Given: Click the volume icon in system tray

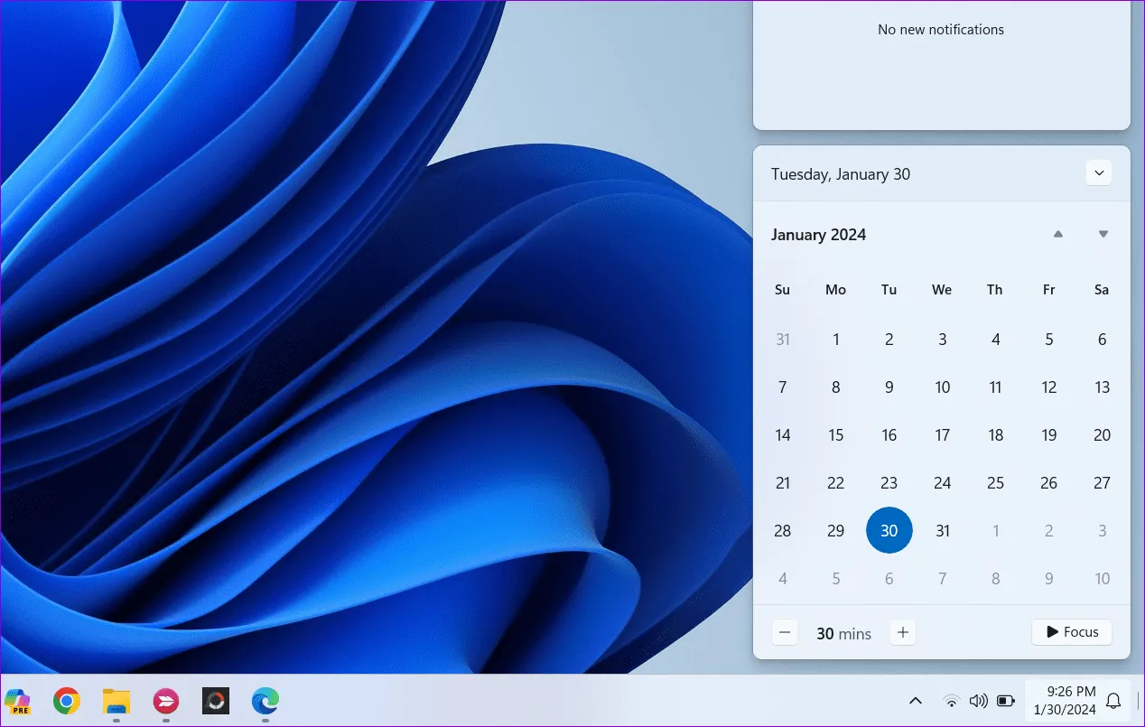Looking at the screenshot, I should coord(979,701).
